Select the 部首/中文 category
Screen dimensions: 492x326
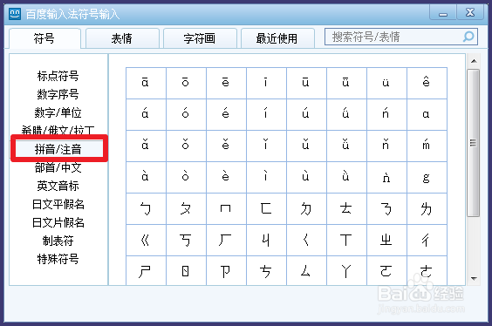(x=58, y=167)
